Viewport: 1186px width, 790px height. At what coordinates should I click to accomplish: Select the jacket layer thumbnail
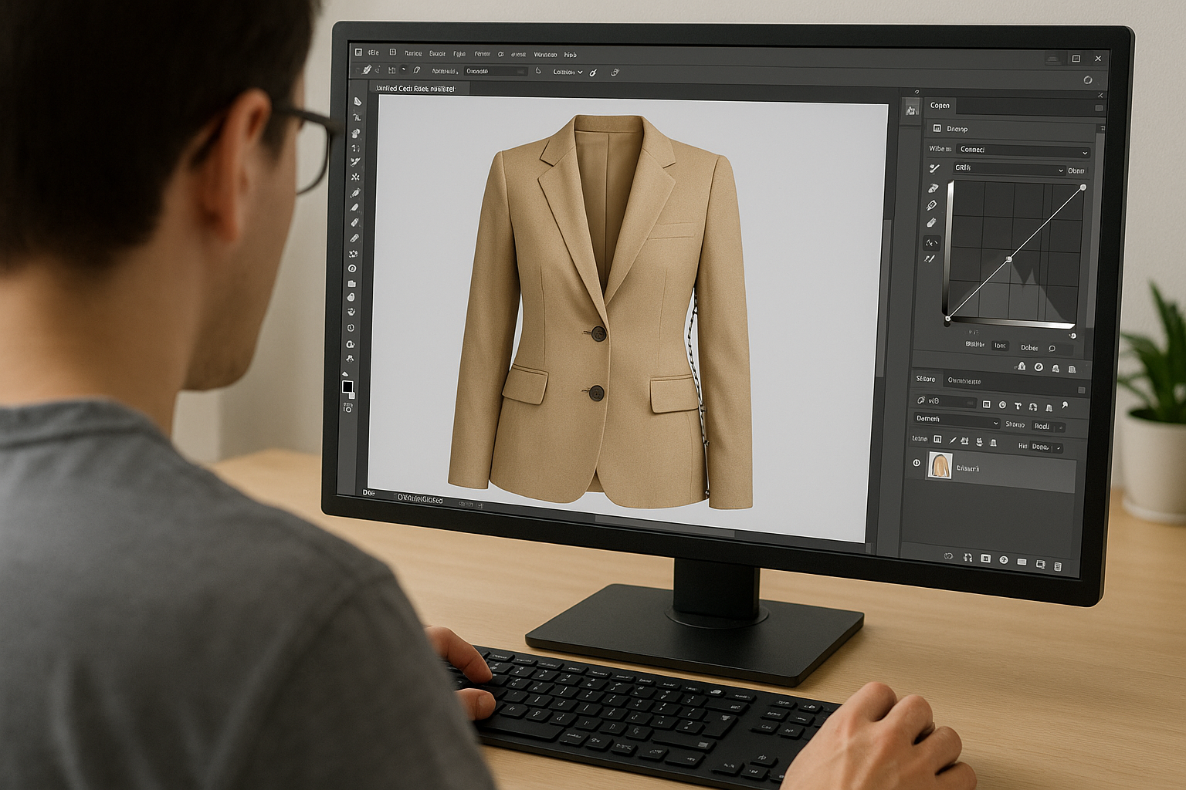(x=940, y=466)
